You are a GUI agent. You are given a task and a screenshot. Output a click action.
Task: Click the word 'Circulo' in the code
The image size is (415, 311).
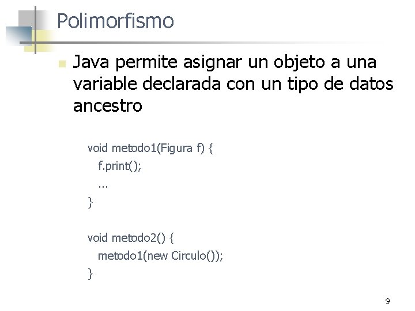pos(190,255)
